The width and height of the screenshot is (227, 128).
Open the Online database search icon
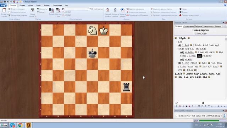coord(51,10)
